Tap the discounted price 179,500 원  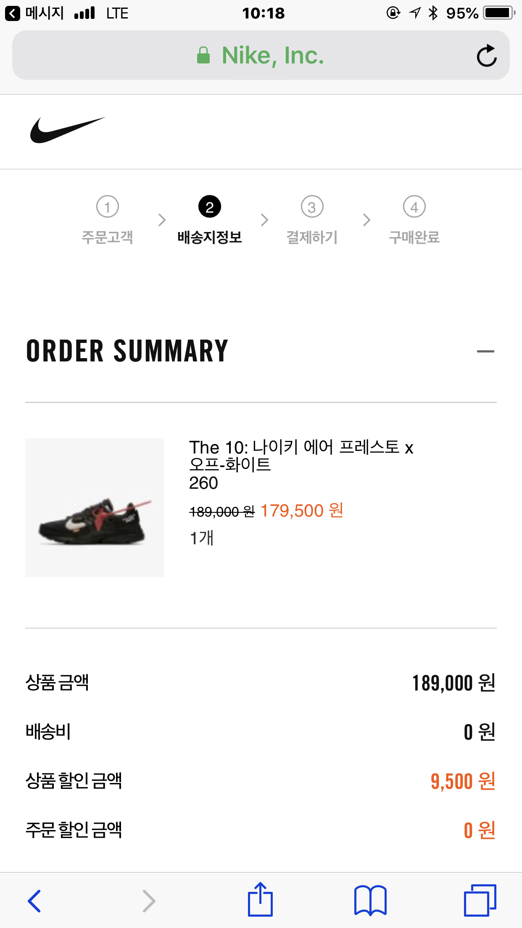(x=302, y=511)
